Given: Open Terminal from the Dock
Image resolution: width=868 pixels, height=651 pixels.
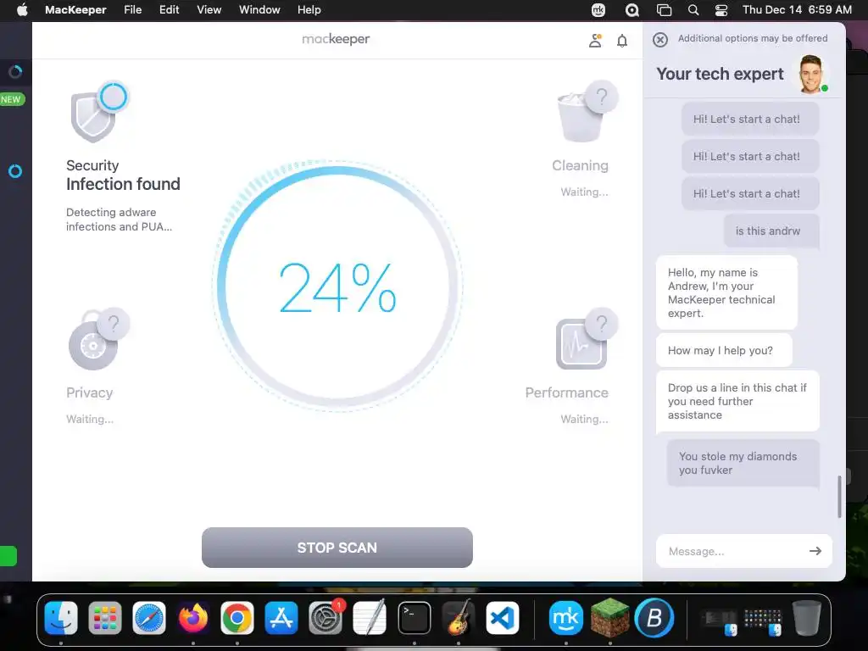Looking at the screenshot, I should click(414, 618).
